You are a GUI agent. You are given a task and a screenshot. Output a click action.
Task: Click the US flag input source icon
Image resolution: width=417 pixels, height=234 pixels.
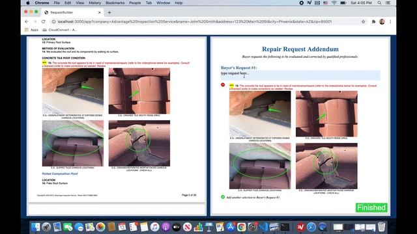[x=326, y=3]
